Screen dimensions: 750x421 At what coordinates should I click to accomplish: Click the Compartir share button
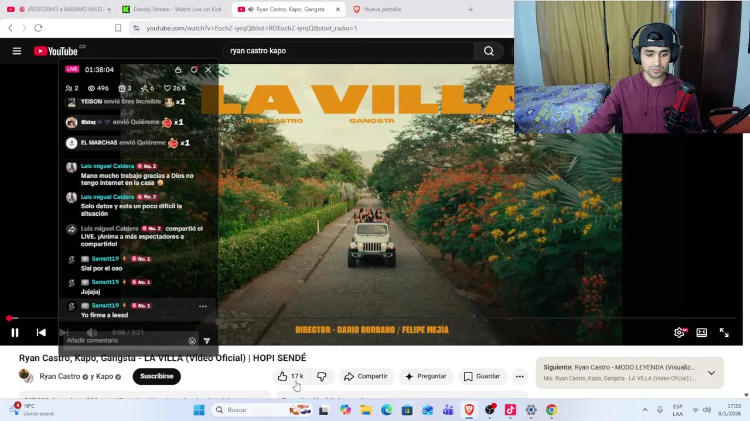[366, 377]
